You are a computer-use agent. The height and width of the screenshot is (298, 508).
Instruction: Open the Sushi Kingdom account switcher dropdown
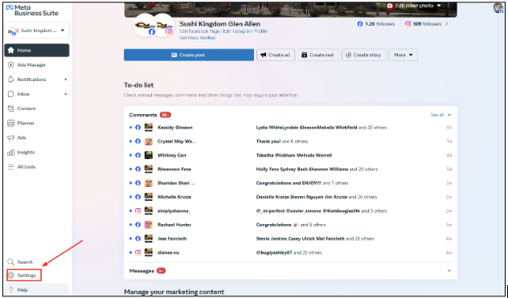click(x=37, y=31)
